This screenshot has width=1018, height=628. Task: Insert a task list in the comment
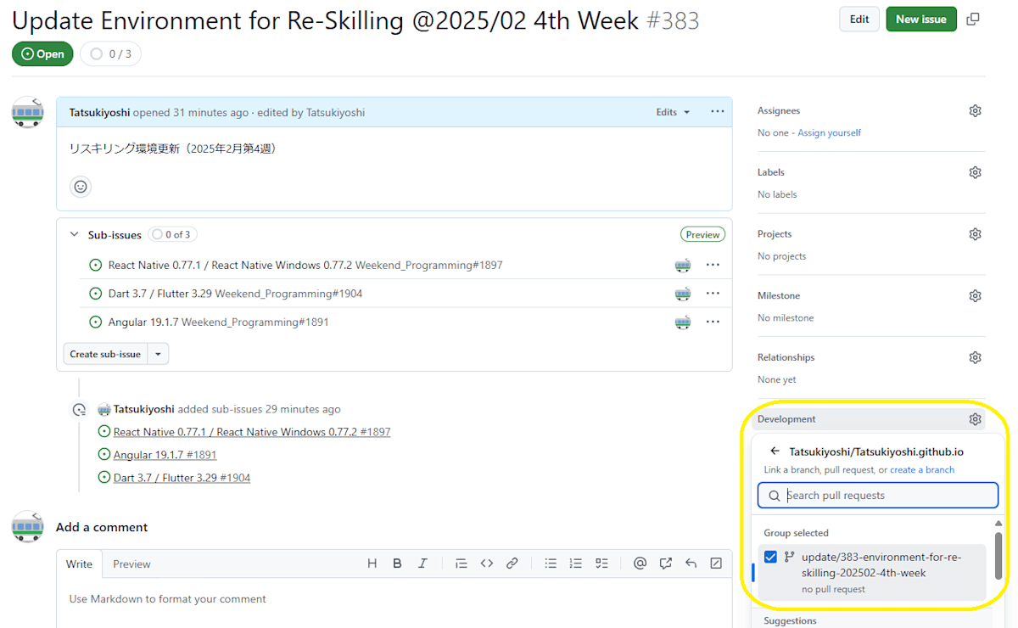(601, 563)
